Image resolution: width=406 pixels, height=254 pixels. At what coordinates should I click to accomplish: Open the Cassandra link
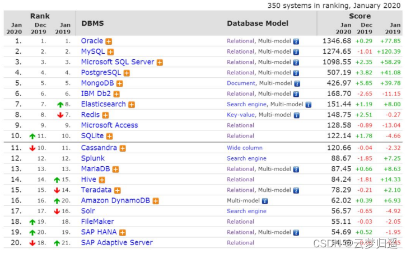point(99,148)
